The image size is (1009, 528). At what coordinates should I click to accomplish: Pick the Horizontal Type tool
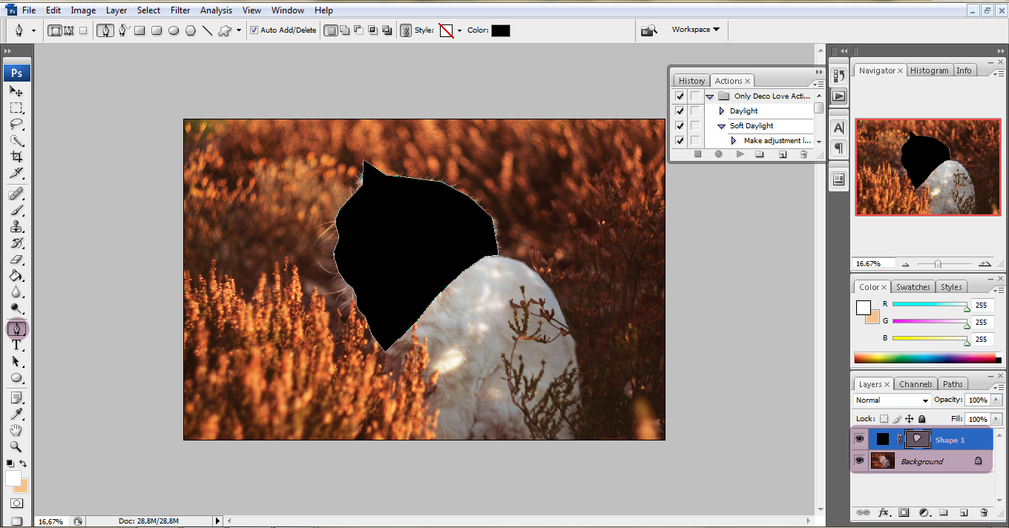pos(16,346)
